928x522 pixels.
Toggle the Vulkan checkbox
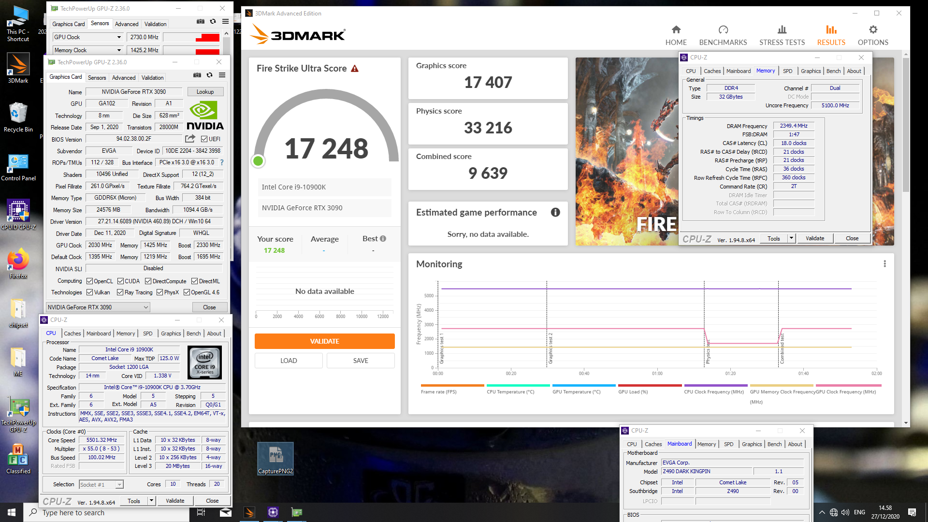(89, 292)
